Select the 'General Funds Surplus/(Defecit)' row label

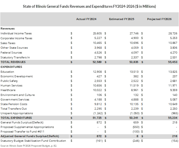pos(22,123)
